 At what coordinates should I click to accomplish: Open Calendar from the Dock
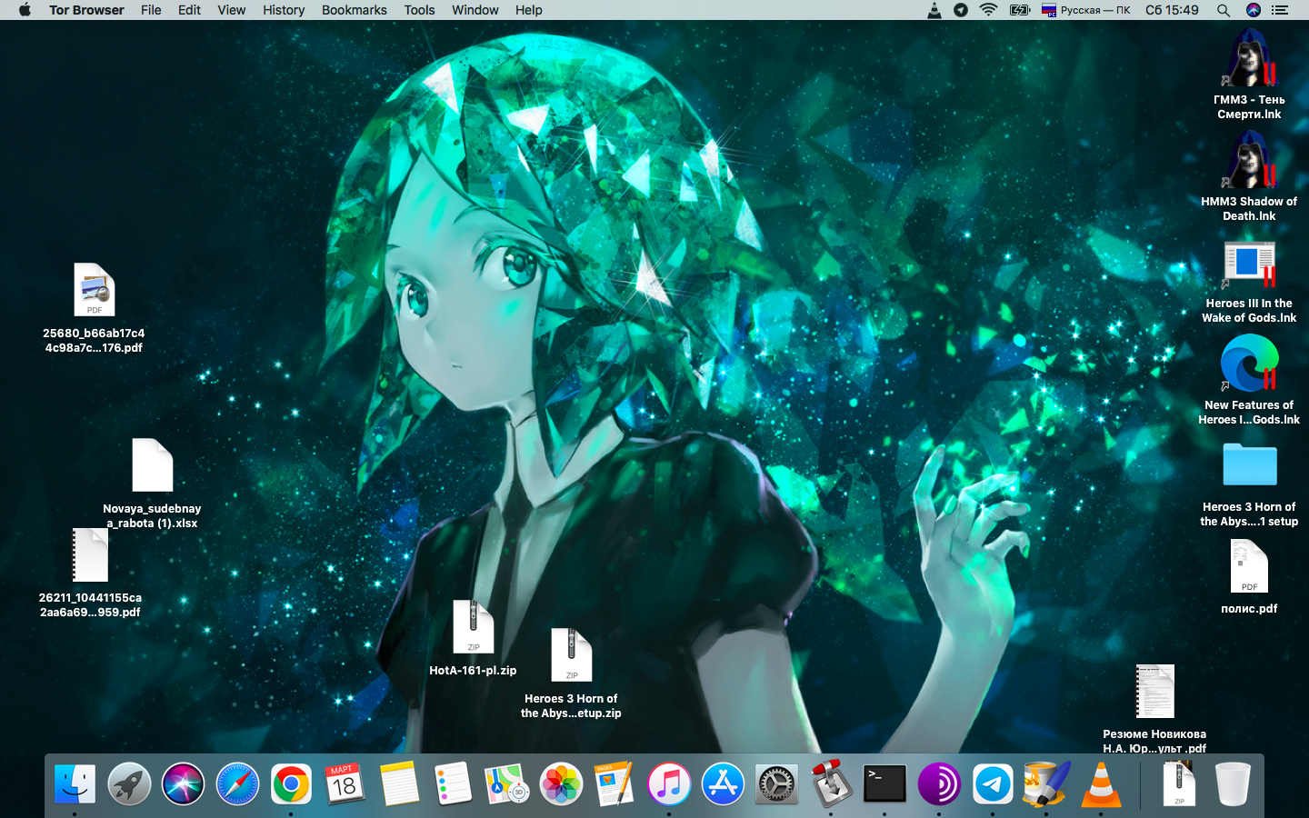pyautogui.click(x=345, y=783)
